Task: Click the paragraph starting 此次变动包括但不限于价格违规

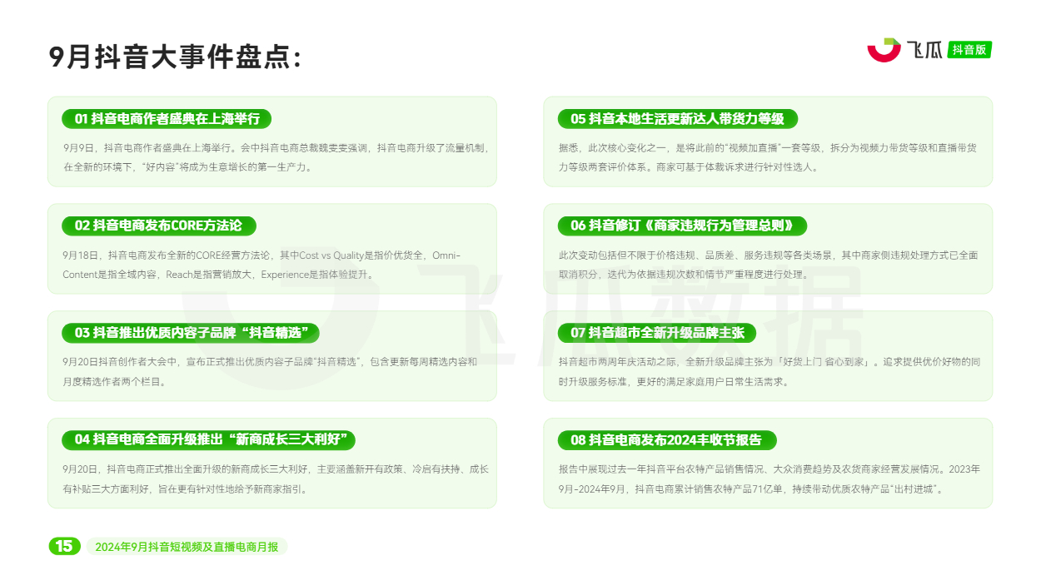Action: 768,264
